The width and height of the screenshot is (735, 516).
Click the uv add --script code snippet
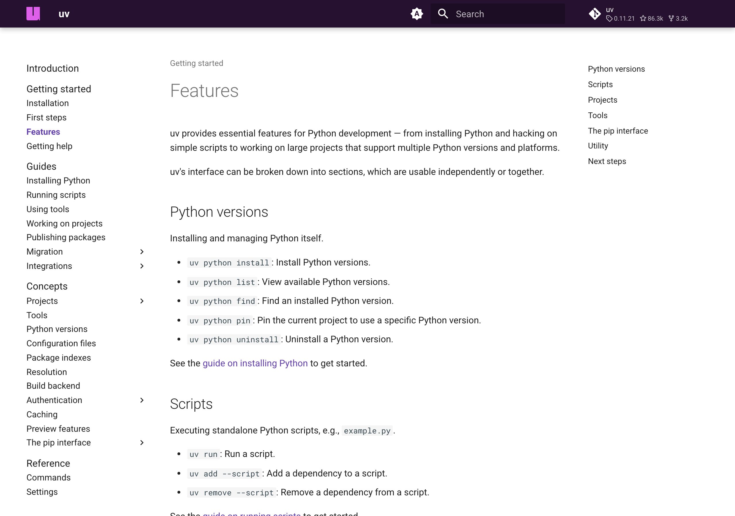click(x=225, y=474)
